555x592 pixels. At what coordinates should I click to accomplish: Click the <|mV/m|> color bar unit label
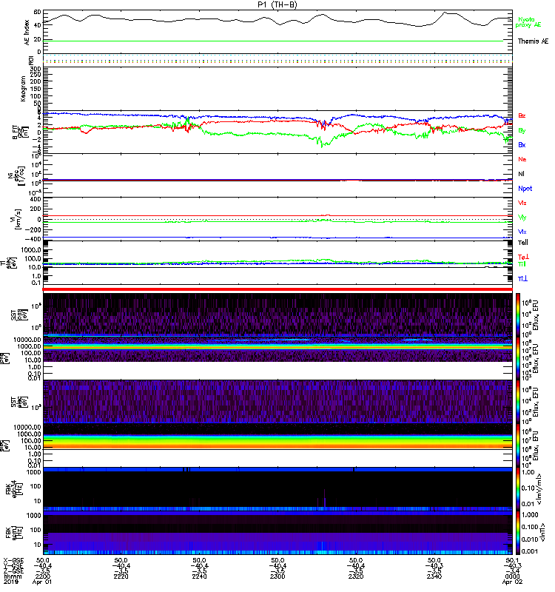pos(538,489)
